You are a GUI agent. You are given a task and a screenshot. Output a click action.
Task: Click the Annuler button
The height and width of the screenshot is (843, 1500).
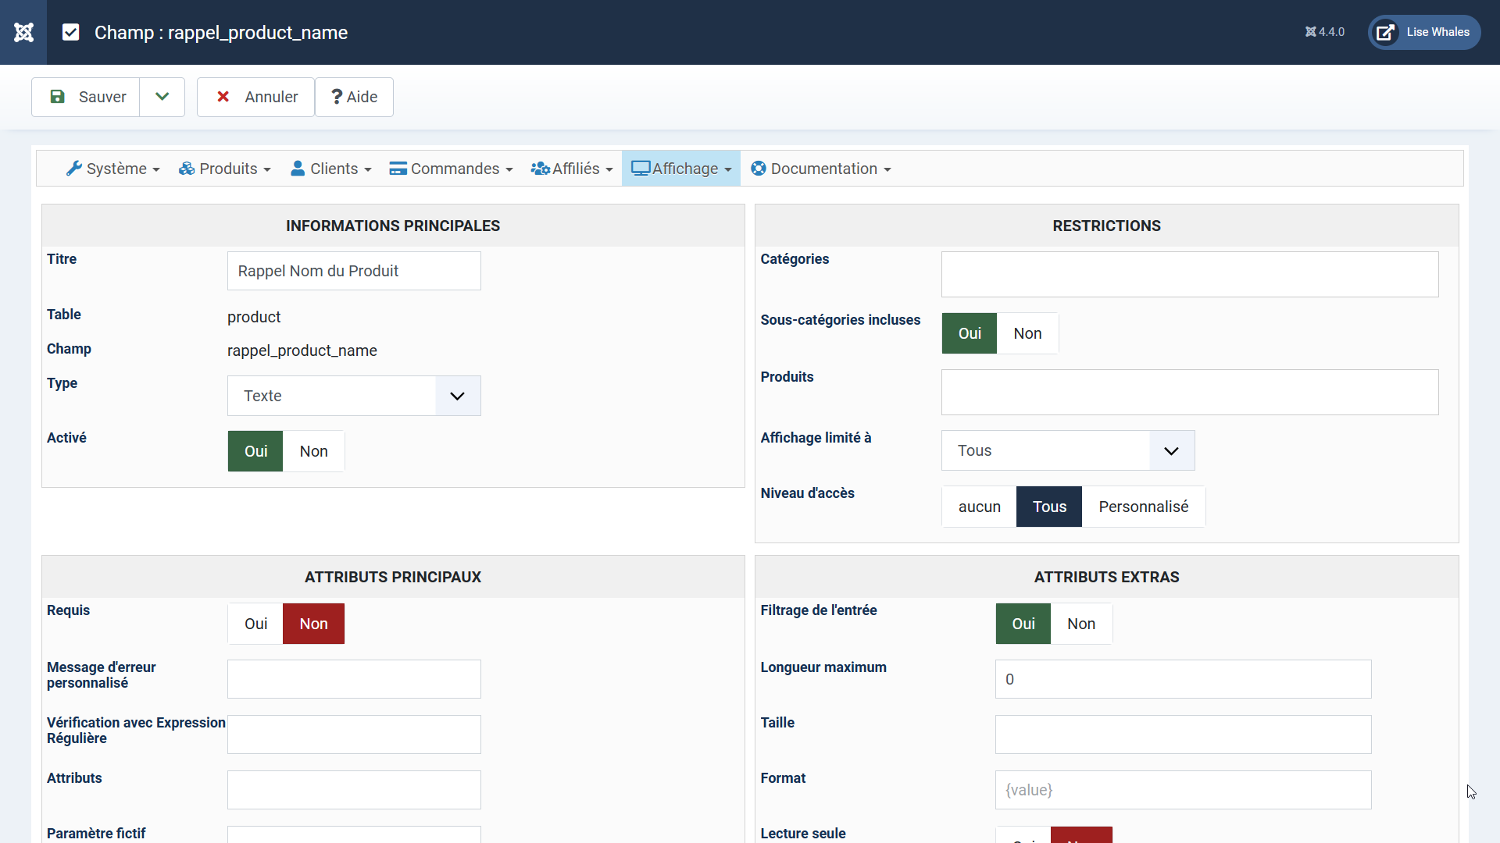point(256,97)
